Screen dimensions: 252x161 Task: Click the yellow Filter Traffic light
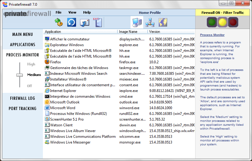tap(222, 22)
